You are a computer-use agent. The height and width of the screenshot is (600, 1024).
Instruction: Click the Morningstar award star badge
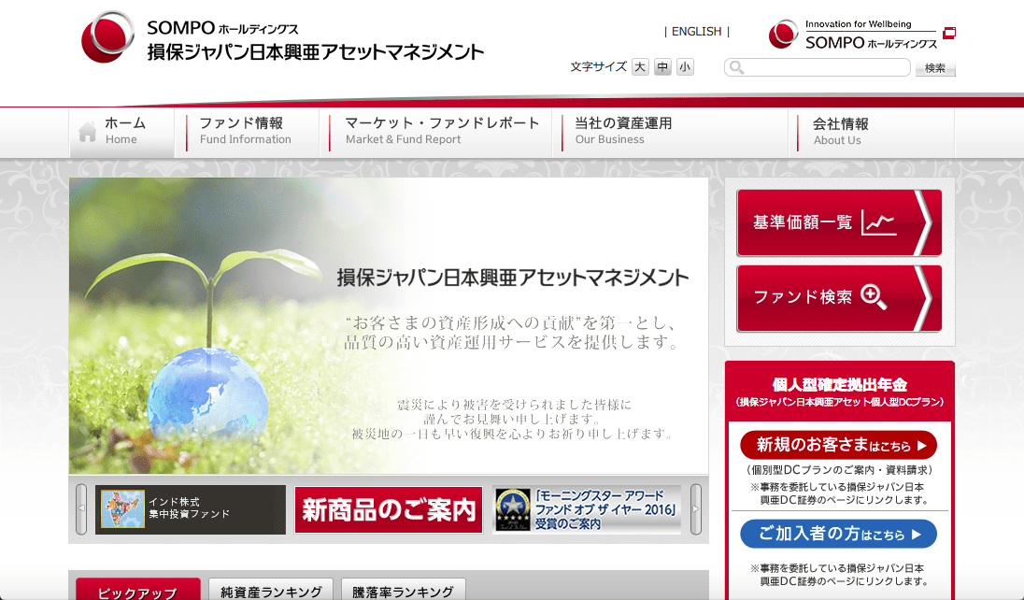513,509
